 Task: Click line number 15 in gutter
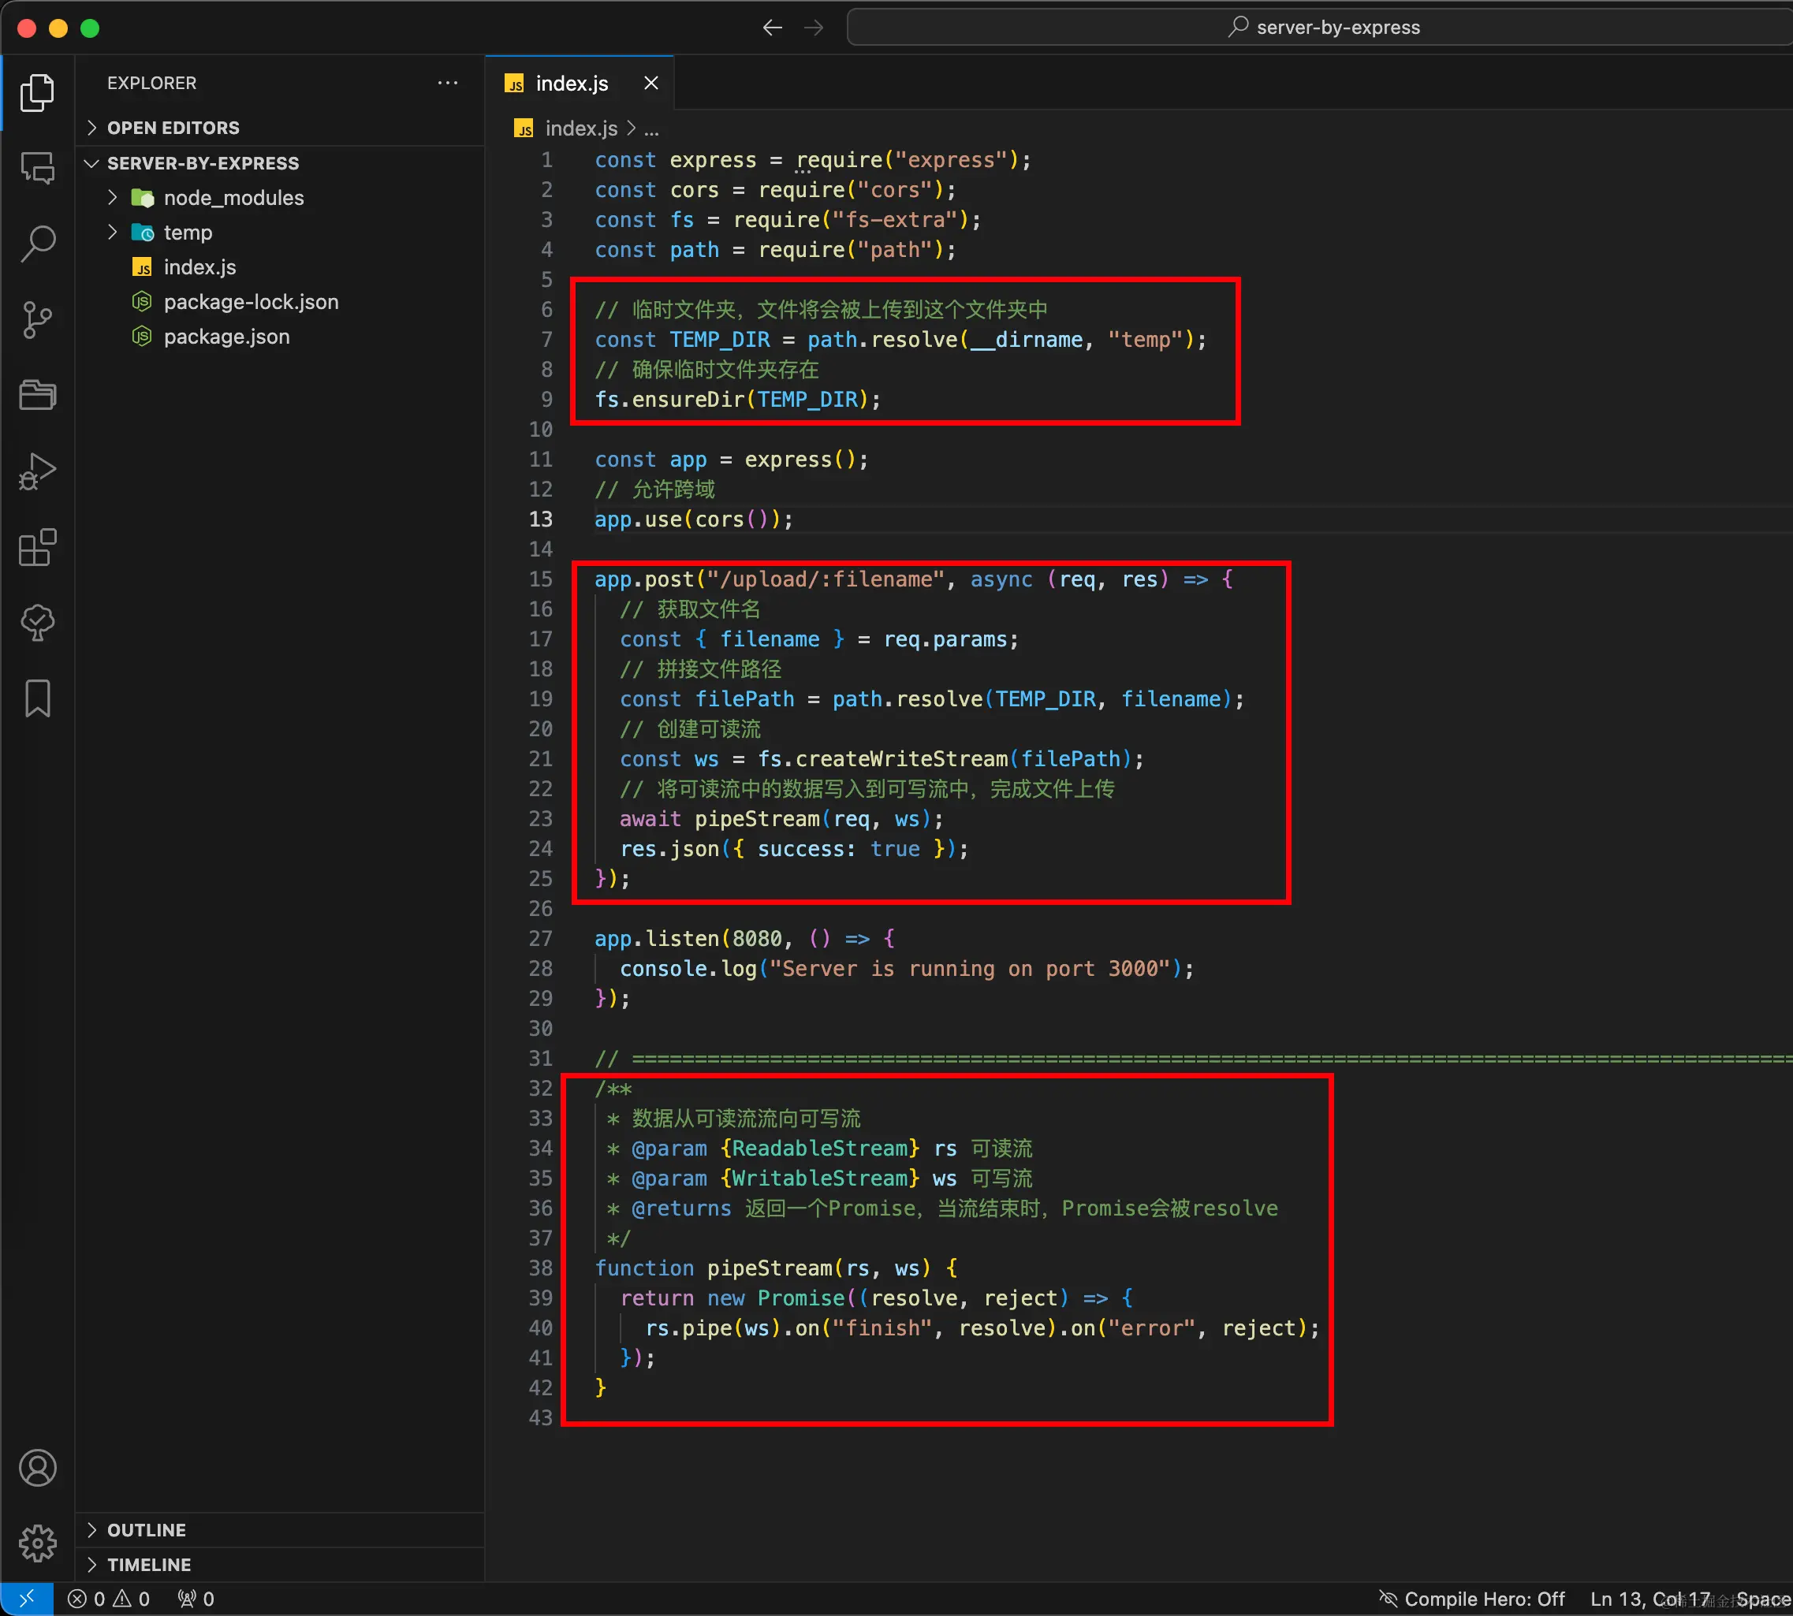541,579
